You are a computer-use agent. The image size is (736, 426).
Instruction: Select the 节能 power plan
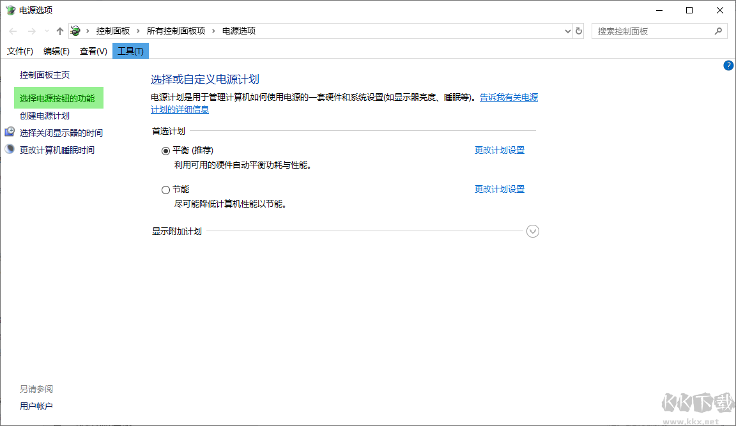(165, 189)
